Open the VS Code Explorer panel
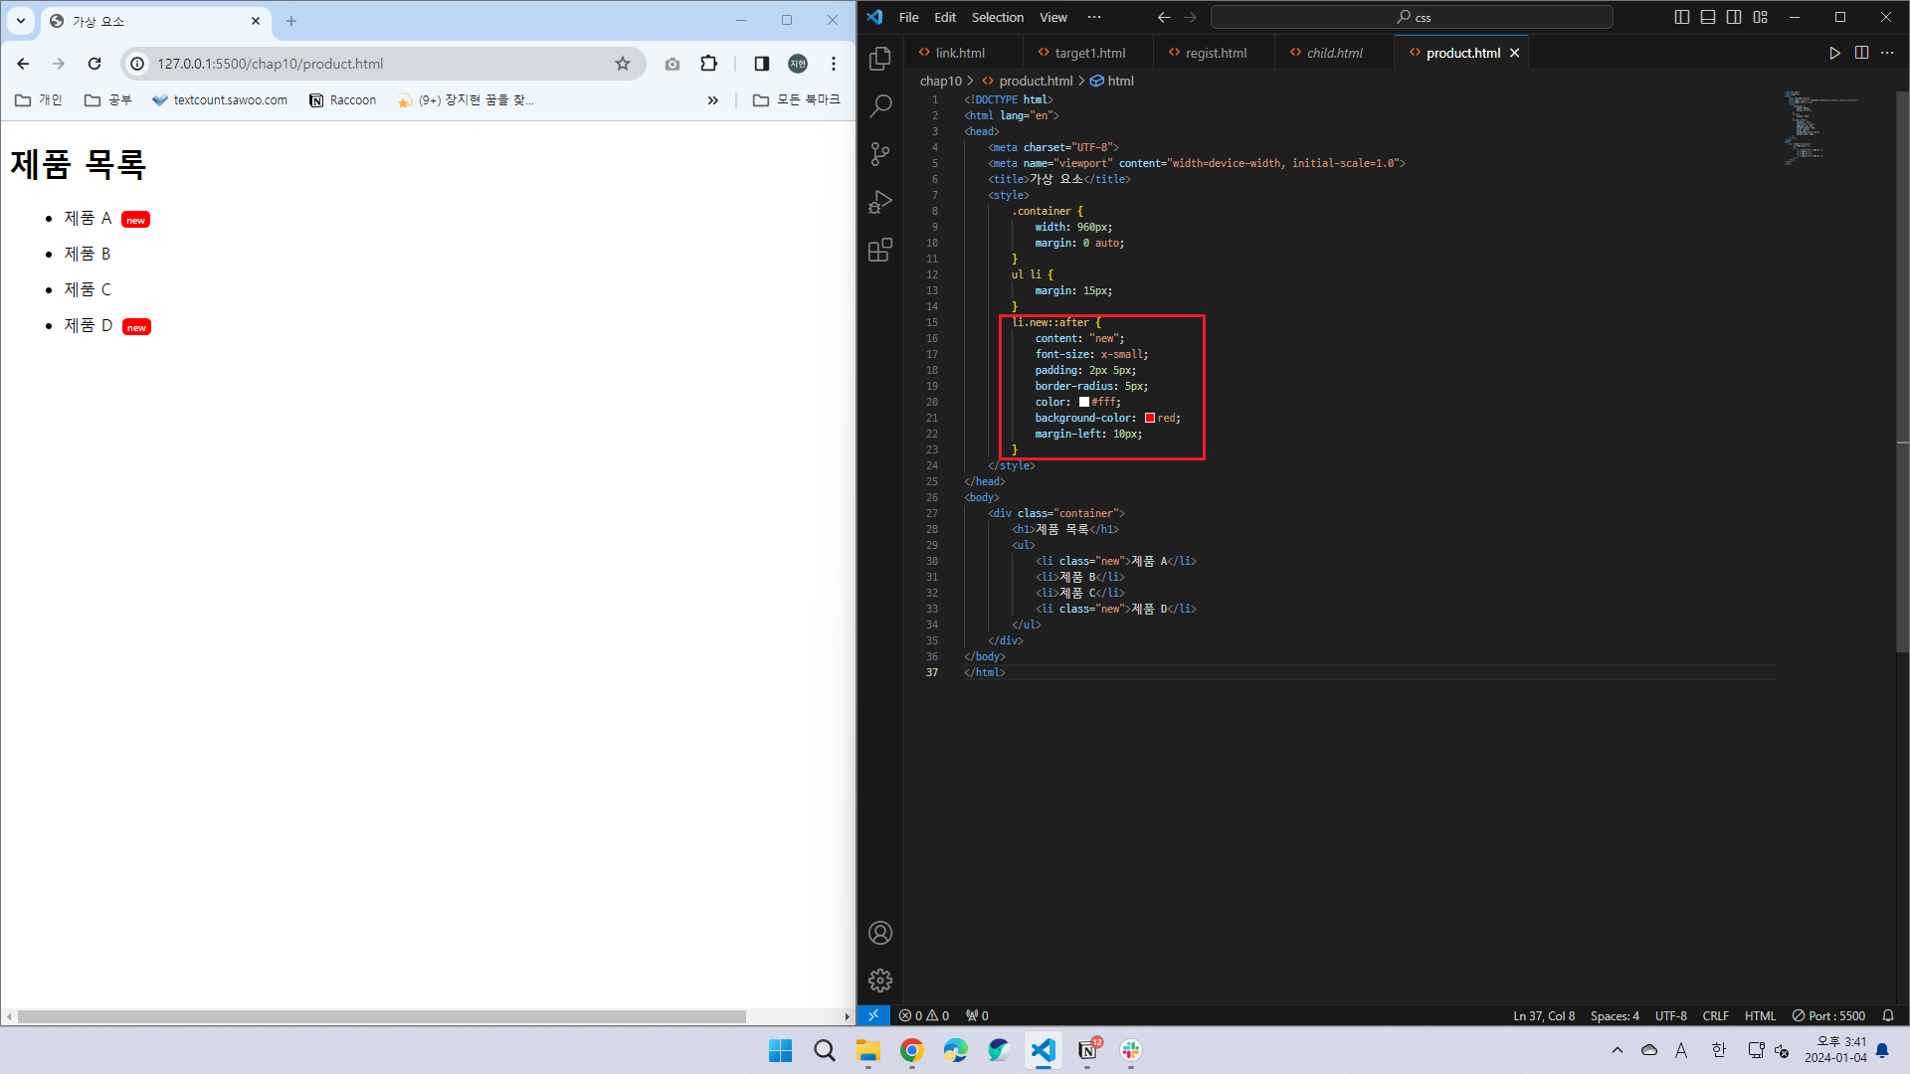This screenshot has height=1074, width=1910. [x=880, y=59]
